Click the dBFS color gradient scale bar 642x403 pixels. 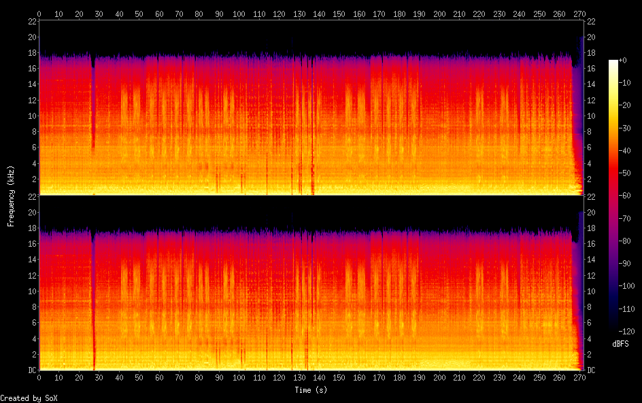(x=613, y=196)
